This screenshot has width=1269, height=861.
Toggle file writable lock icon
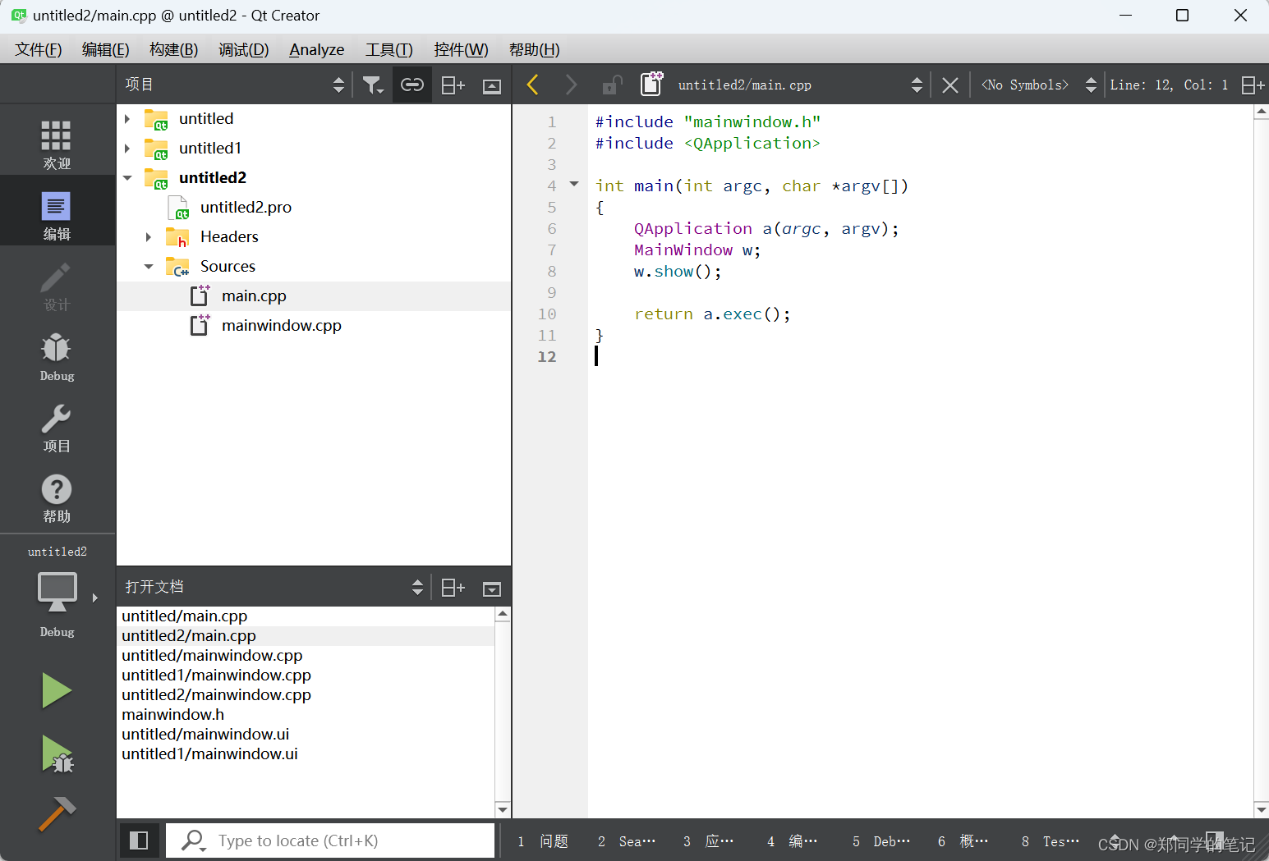click(x=612, y=85)
